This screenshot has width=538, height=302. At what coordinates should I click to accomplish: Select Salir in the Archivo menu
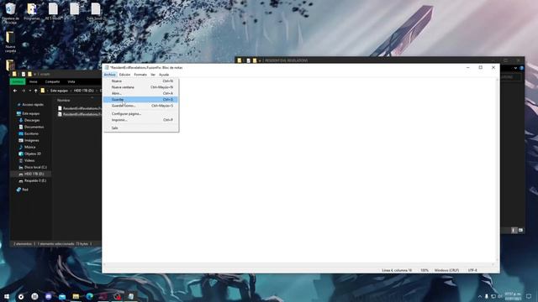pyautogui.click(x=140, y=128)
